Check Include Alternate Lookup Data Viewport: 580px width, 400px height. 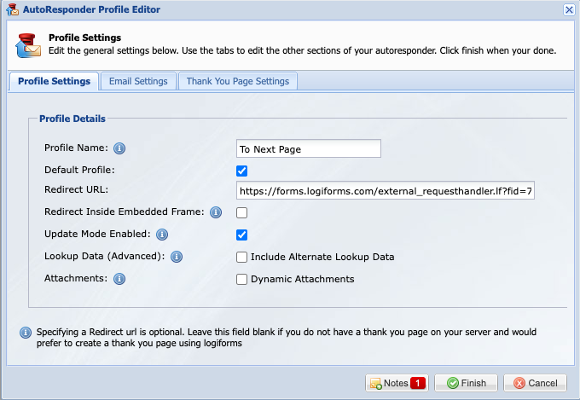tap(242, 258)
